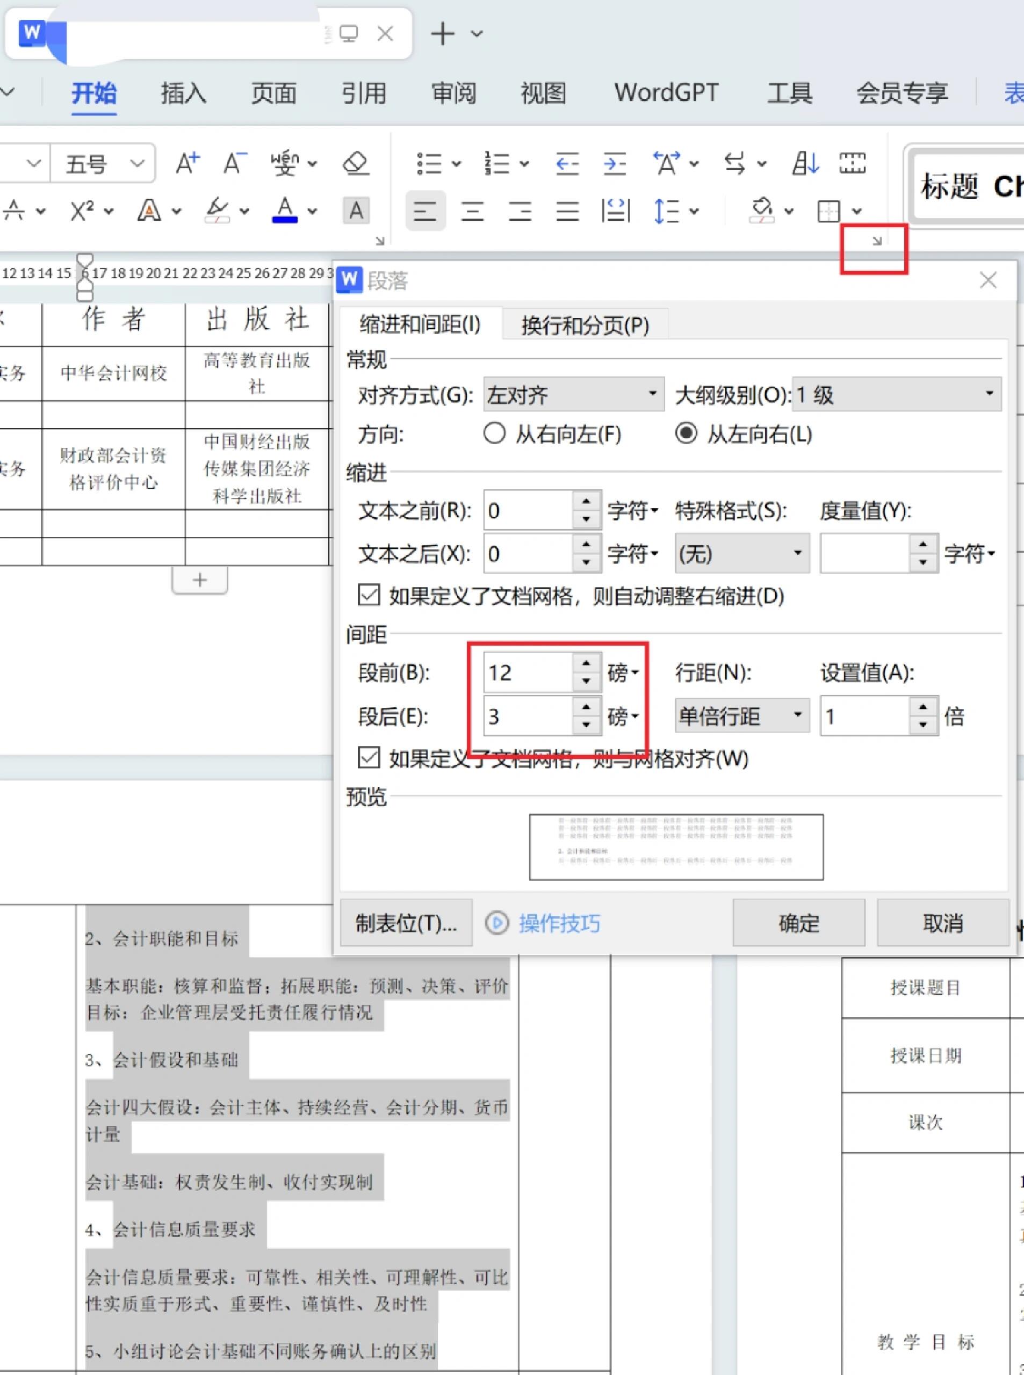Click the add table row plus button
Viewport: 1024px width, 1375px height.
200,580
